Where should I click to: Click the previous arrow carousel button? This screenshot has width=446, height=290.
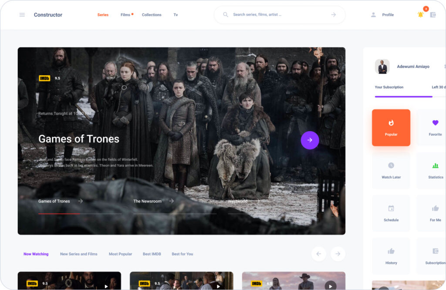point(318,254)
